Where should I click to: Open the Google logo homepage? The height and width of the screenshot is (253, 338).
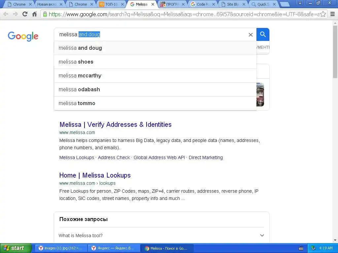(23, 36)
